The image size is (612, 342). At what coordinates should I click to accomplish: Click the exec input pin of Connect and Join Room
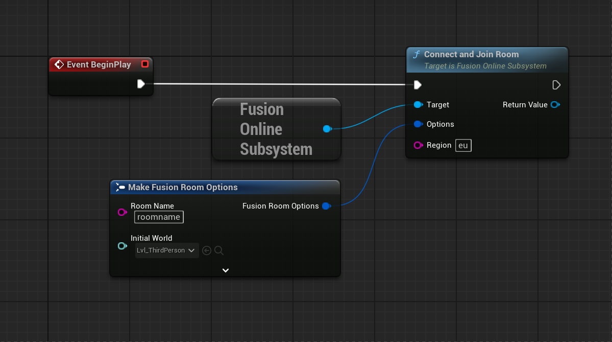[418, 85]
